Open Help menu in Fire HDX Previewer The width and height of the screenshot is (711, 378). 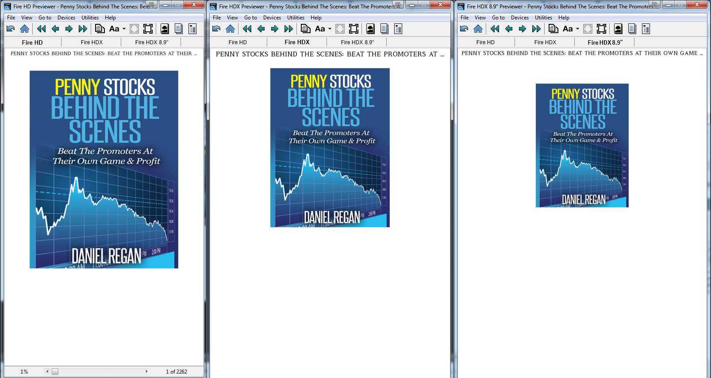[x=316, y=18]
